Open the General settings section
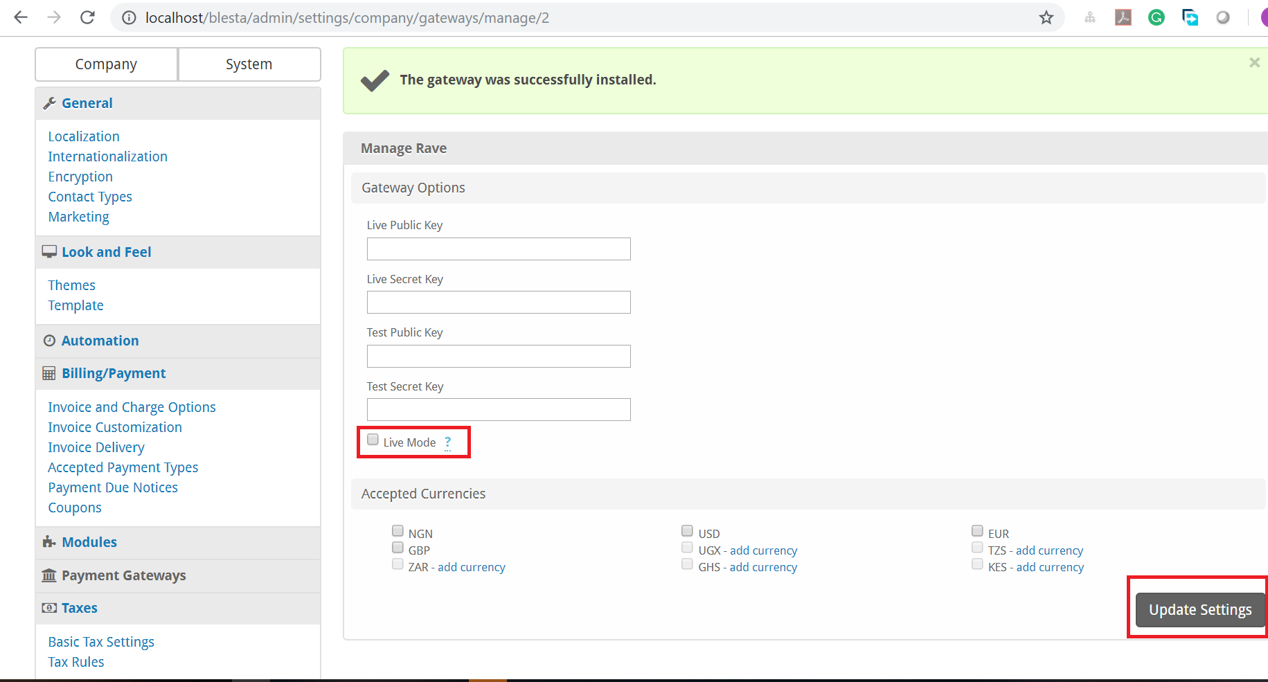The height and width of the screenshot is (682, 1268). tap(87, 103)
